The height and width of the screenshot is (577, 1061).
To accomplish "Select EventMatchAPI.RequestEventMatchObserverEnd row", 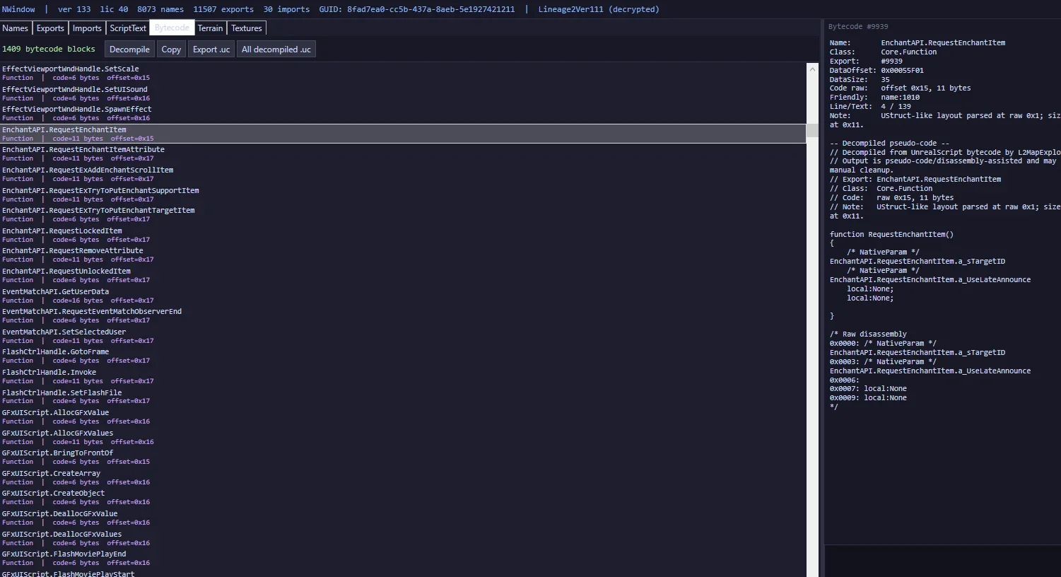I will click(403, 316).
